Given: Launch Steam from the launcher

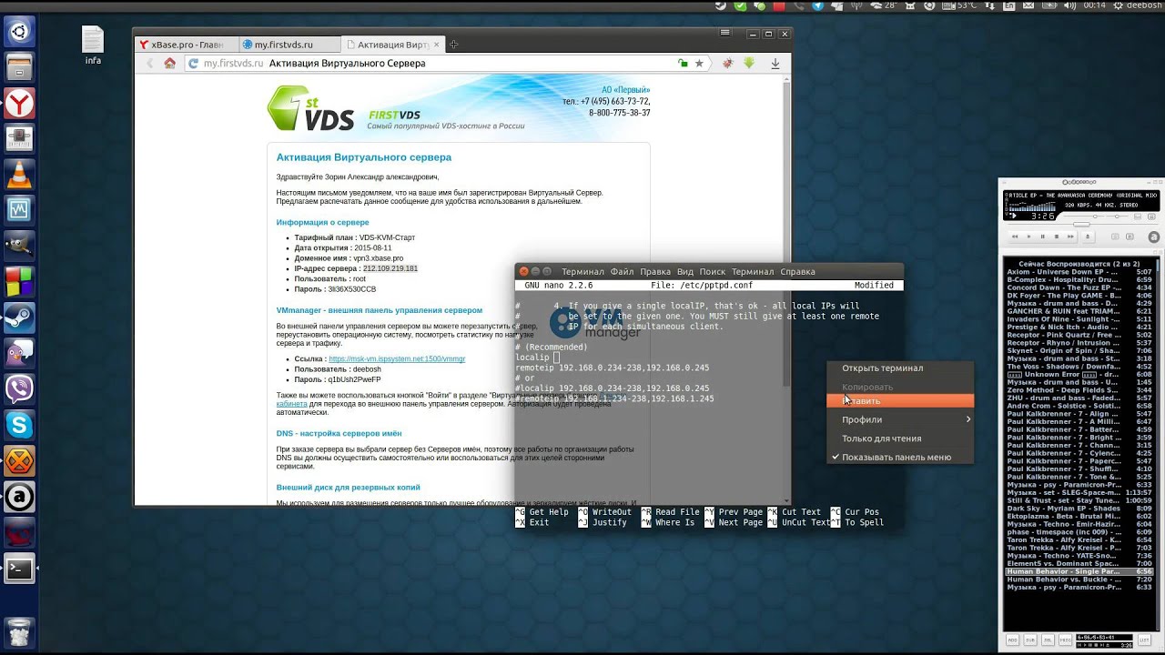Looking at the screenshot, I should pos(19,317).
